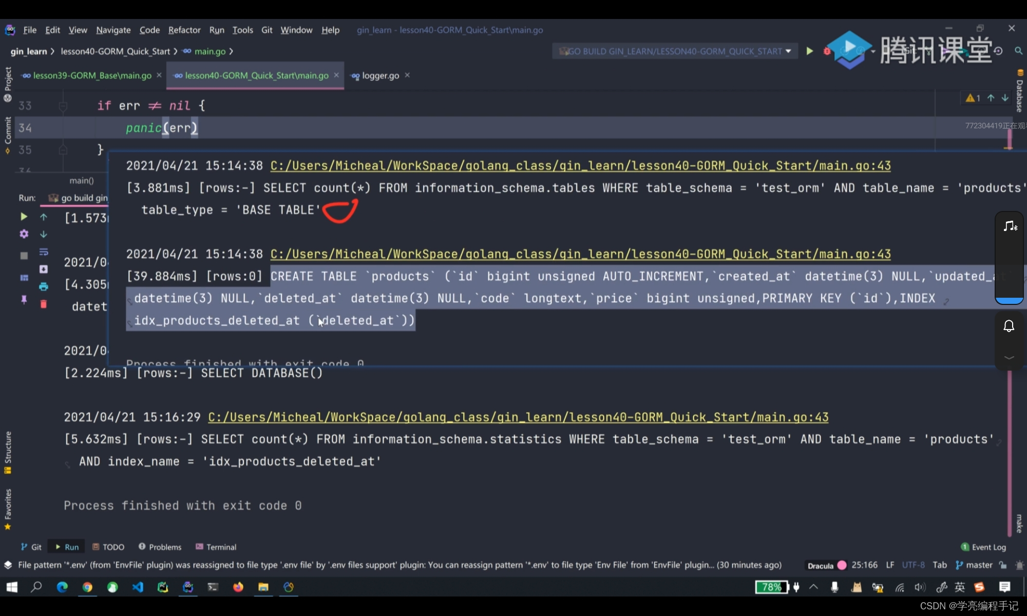Open the Window menu
Viewport: 1027px width, 616px height.
click(296, 30)
